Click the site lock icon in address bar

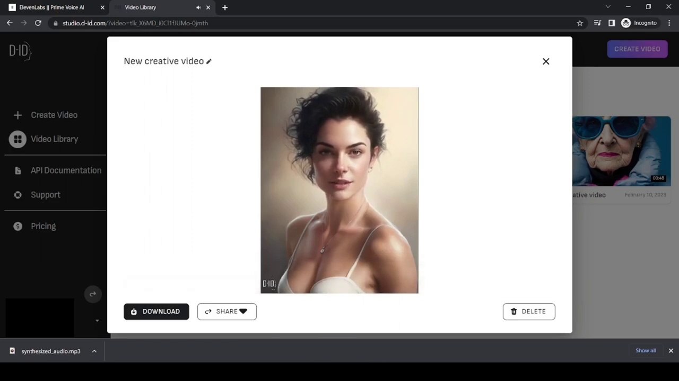55,23
